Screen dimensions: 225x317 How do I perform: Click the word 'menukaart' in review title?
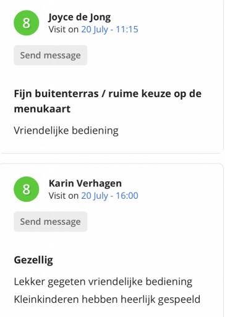tap(42, 109)
